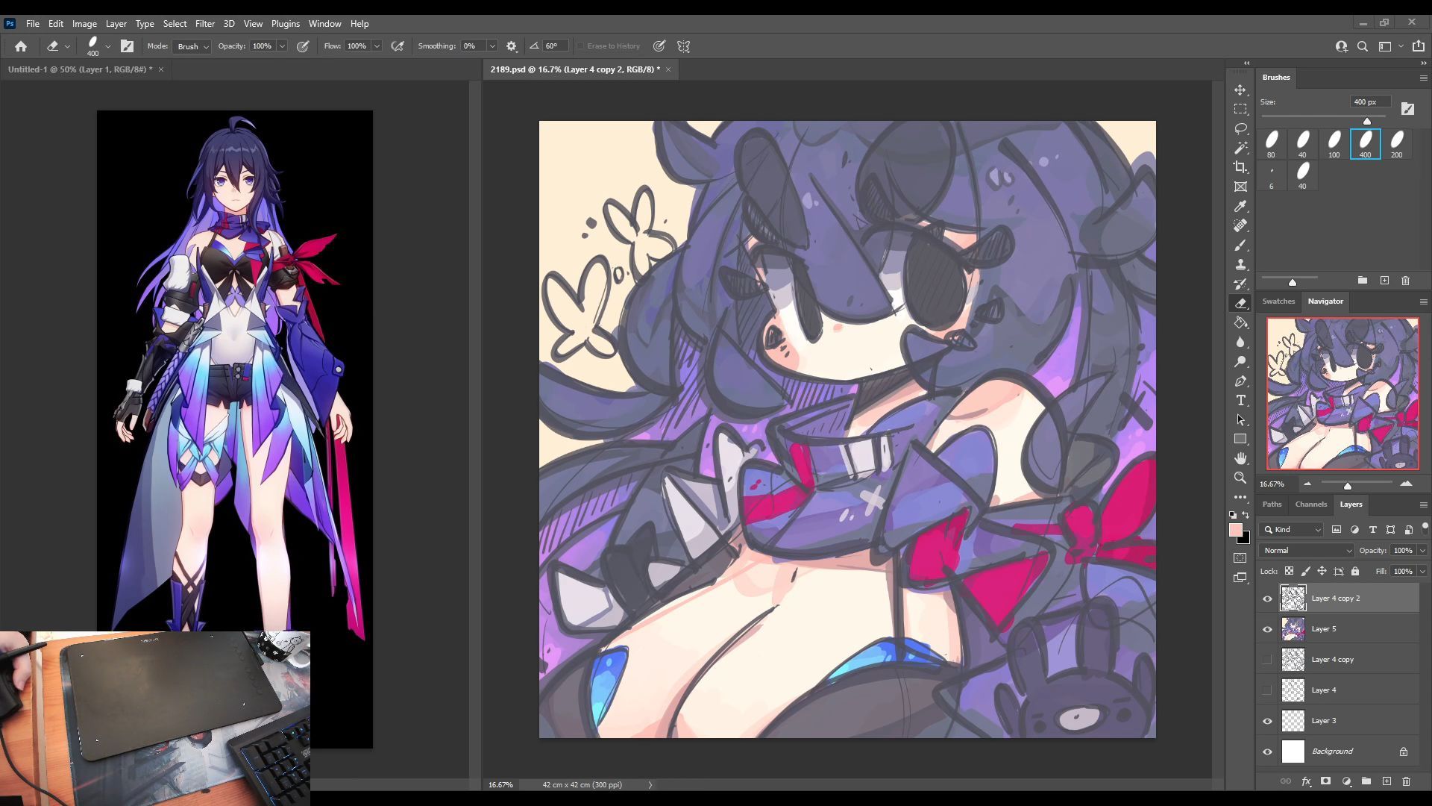The image size is (1432, 806).
Task: Select the Lasso tool
Action: (x=1240, y=128)
